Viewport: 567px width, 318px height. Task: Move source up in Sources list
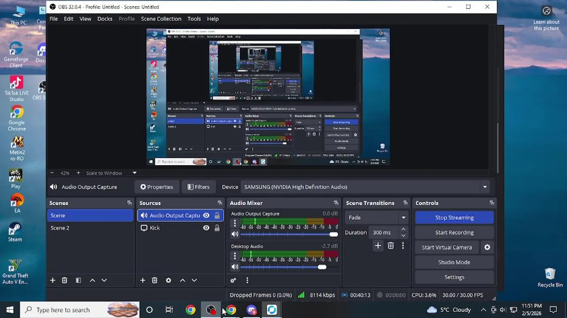182,280
